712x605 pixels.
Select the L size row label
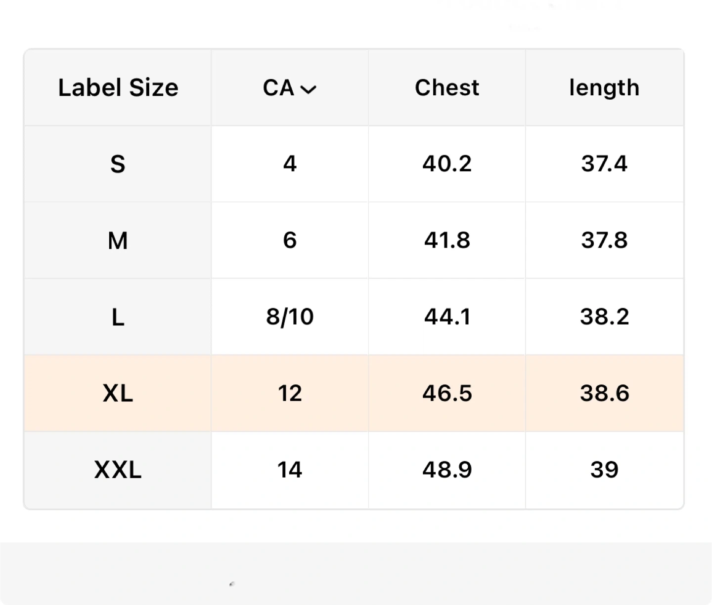click(118, 317)
